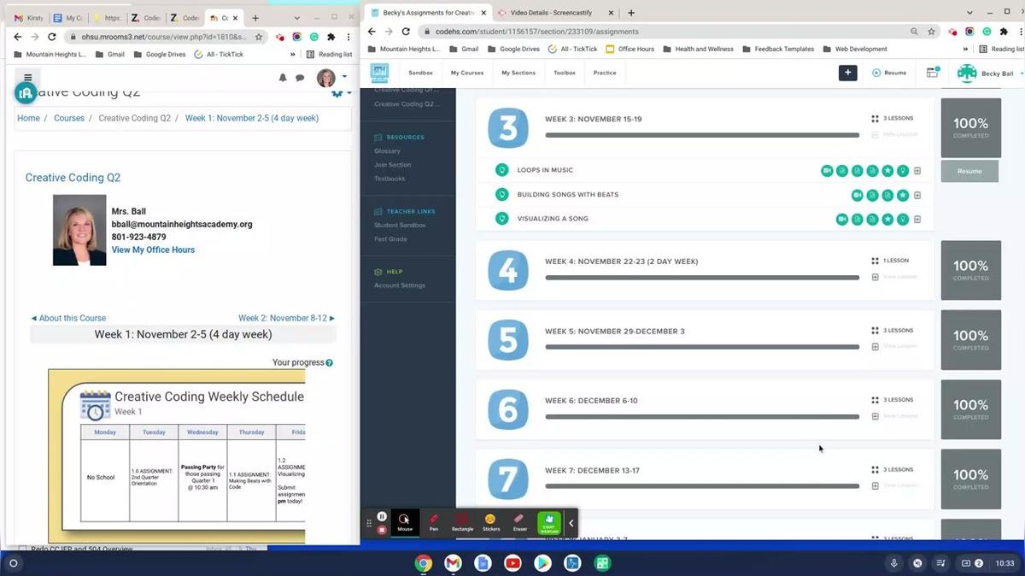Open the Glossary resource link
Image resolution: width=1025 pixels, height=576 pixels.
click(387, 151)
